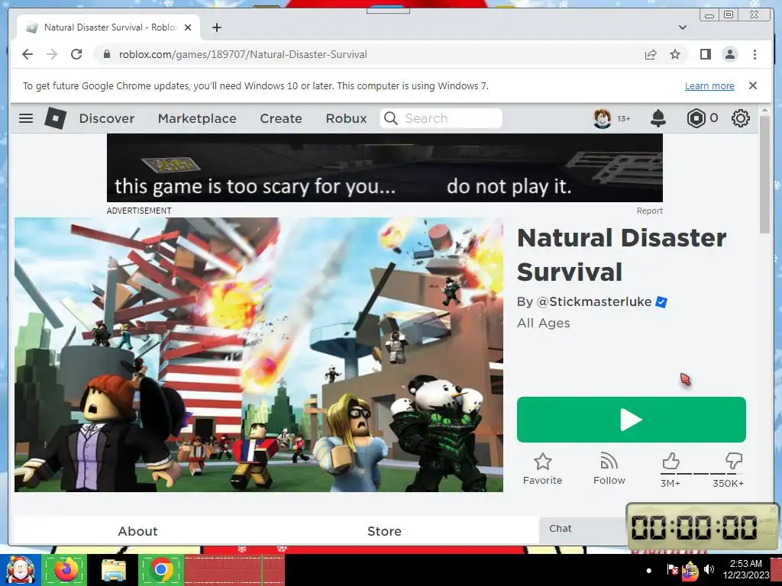Screen dimensions: 782x586
Task: Open a new browser tab
Action: tap(216, 27)
